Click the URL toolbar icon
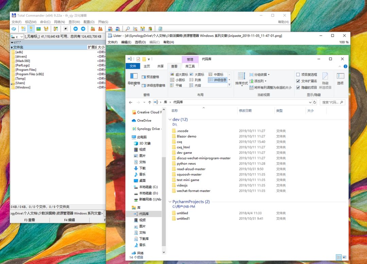The image size is (367, 264). click(118, 29)
